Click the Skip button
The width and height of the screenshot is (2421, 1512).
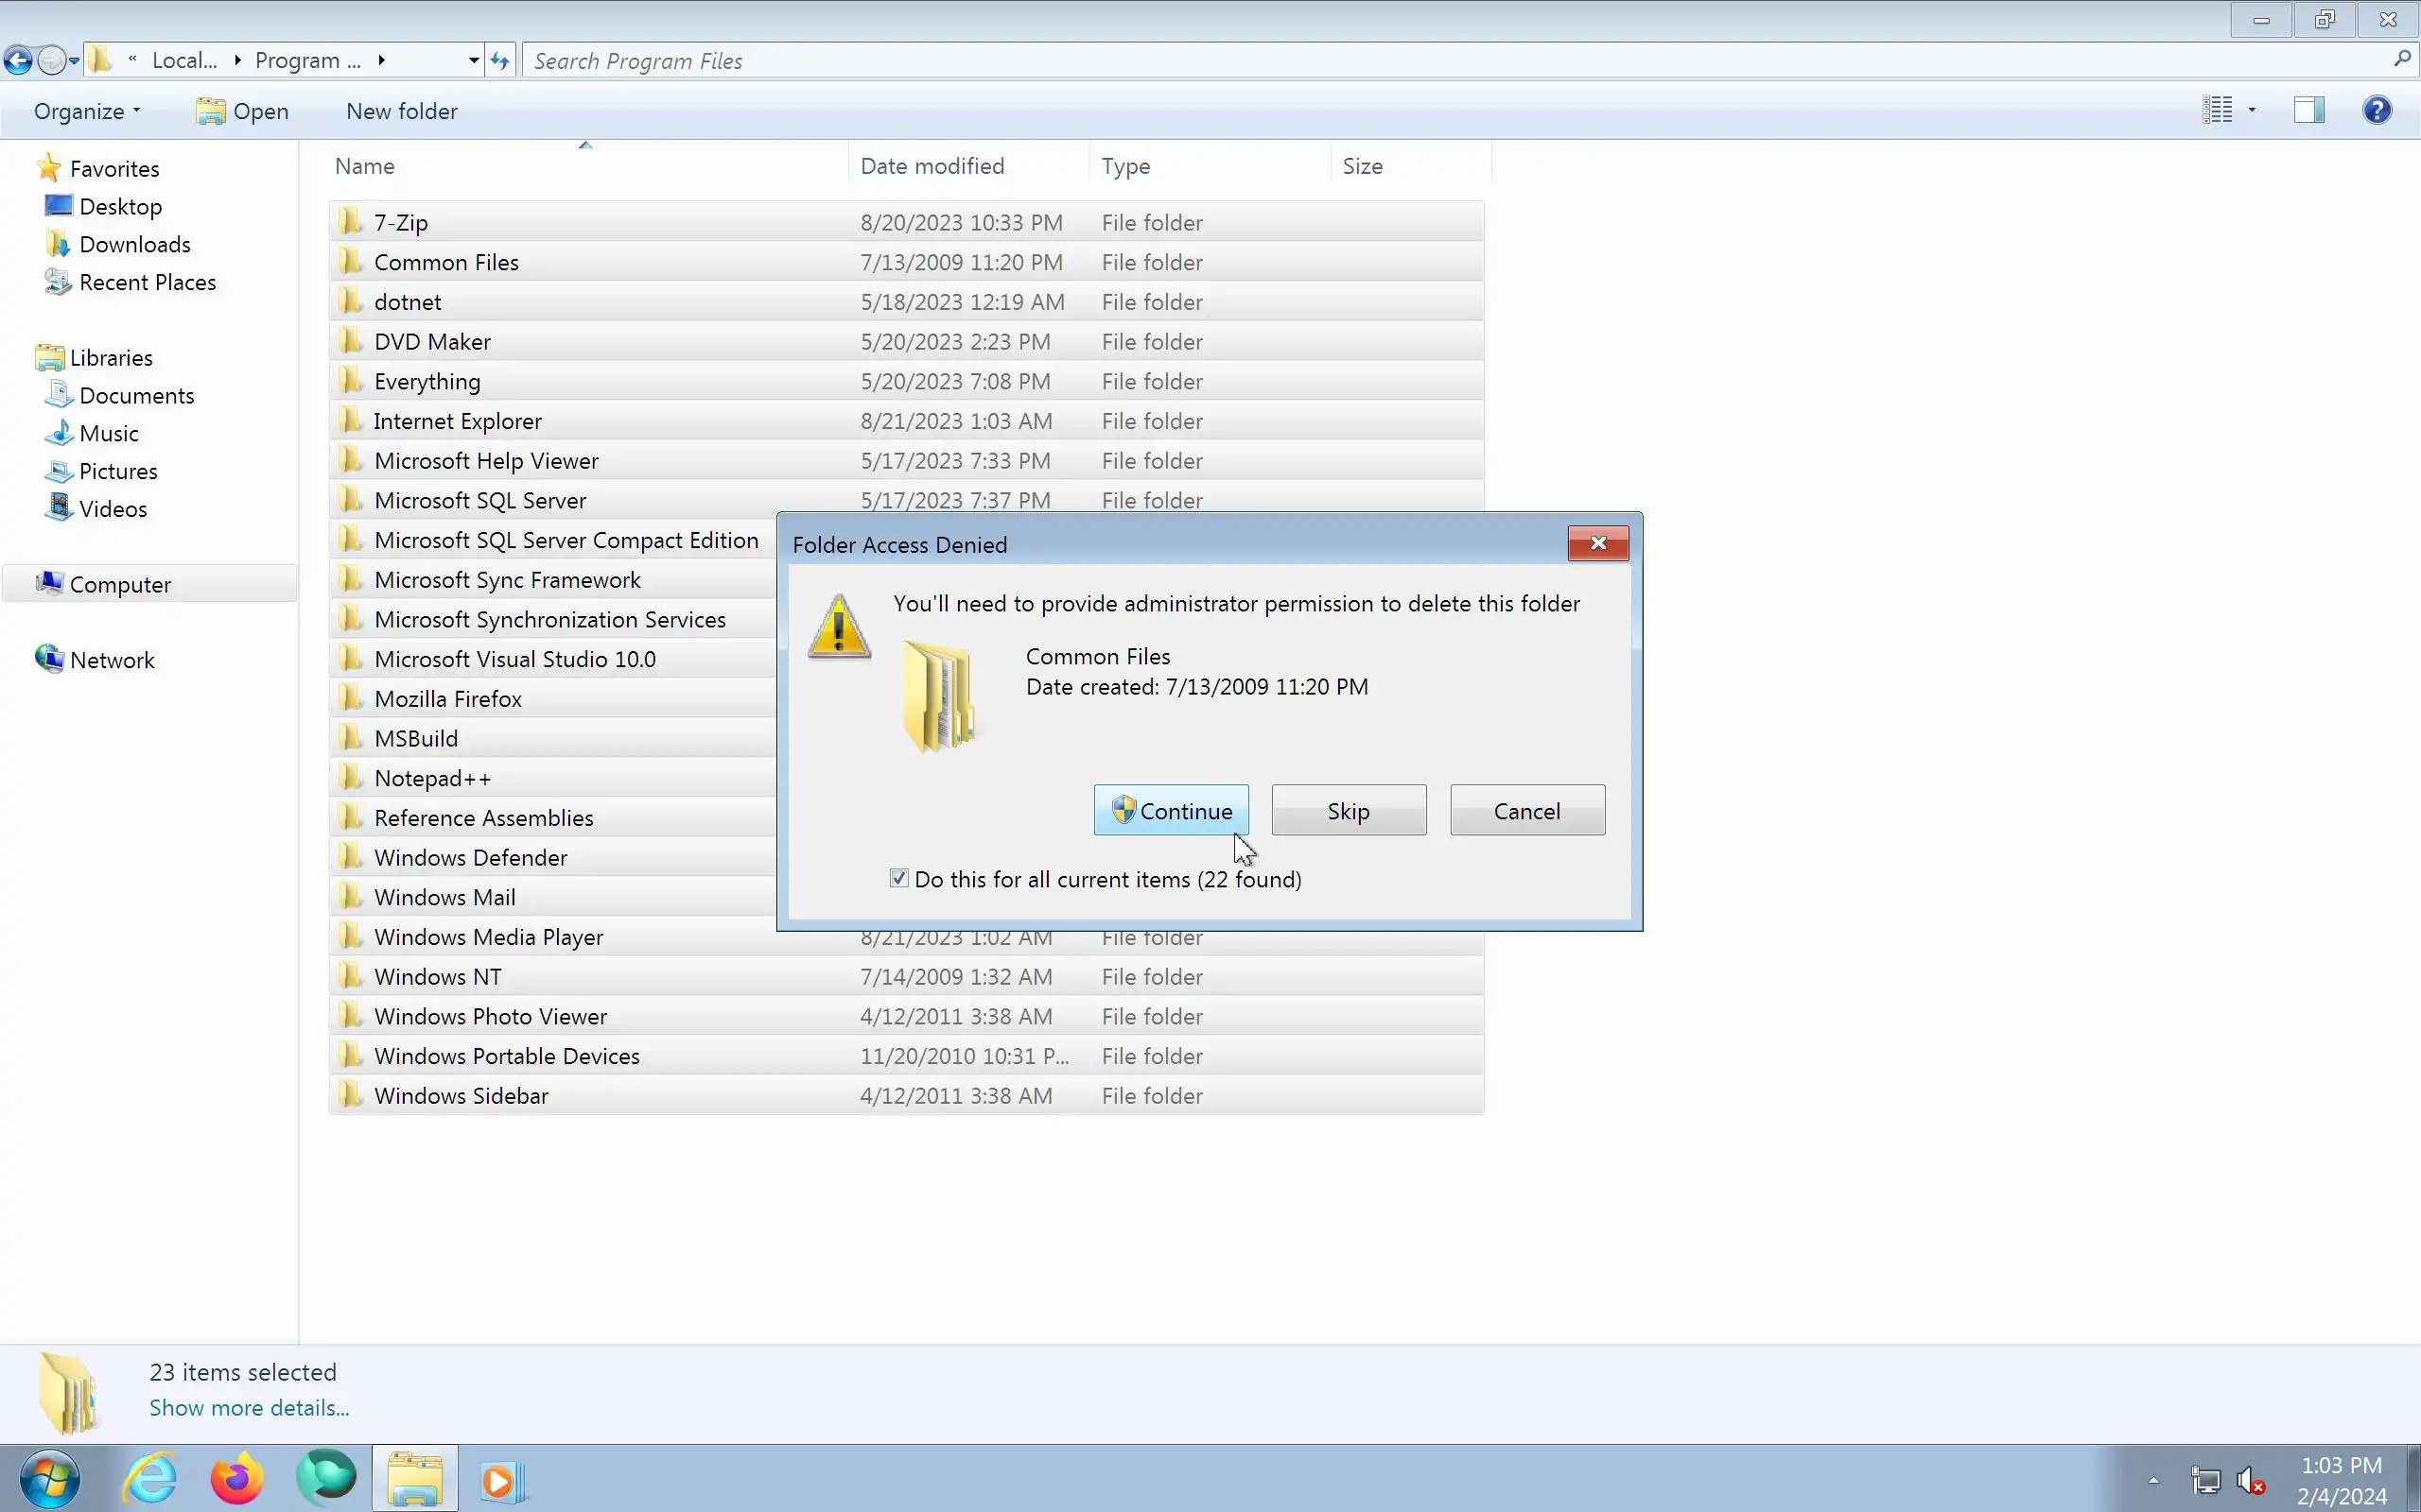[1348, 811]
